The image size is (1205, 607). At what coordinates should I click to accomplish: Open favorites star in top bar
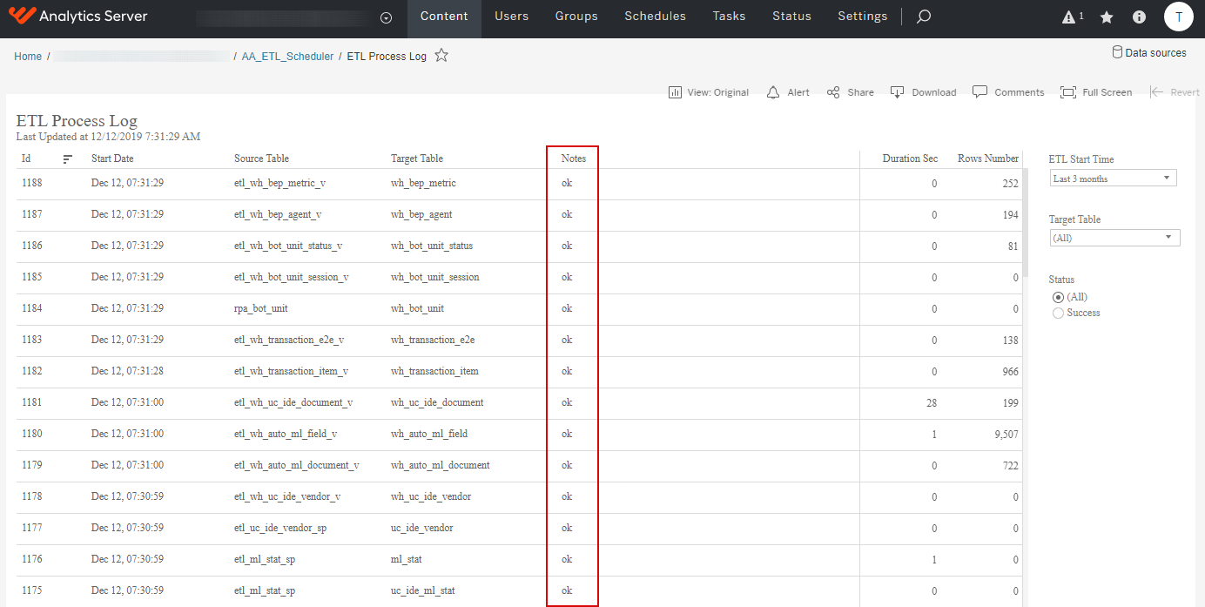click(1107, 17)
